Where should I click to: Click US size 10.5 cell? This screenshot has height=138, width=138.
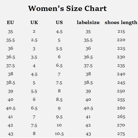point(59,134)
